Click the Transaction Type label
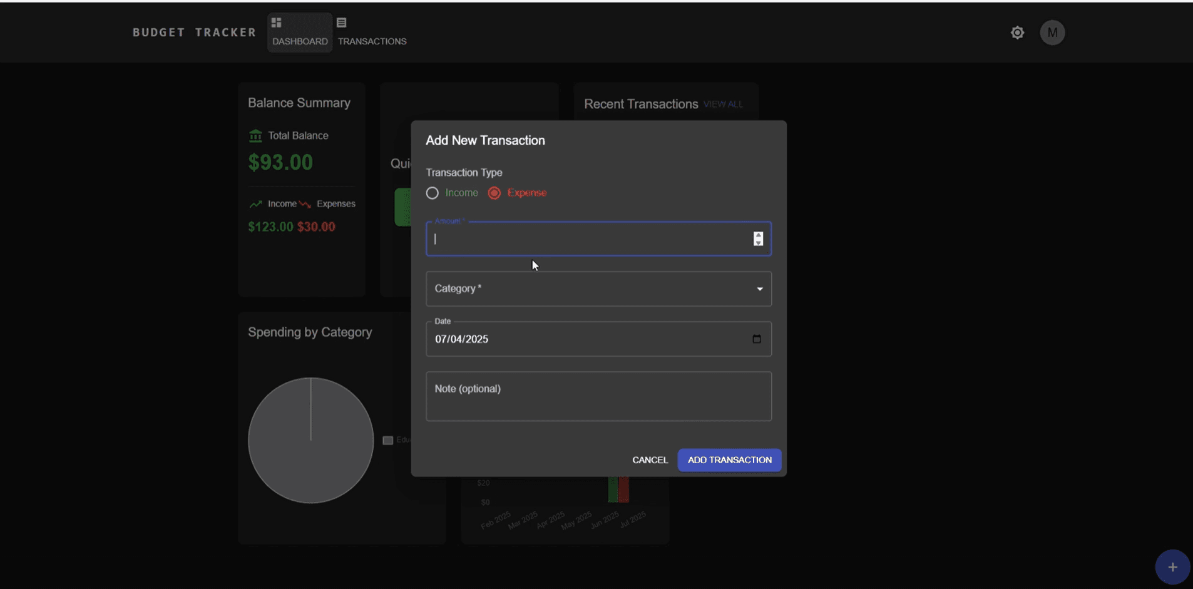Viewport: 1193px width, 589px height. (464, 172)
